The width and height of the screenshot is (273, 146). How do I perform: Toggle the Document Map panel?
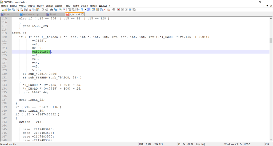click(97, 10)
